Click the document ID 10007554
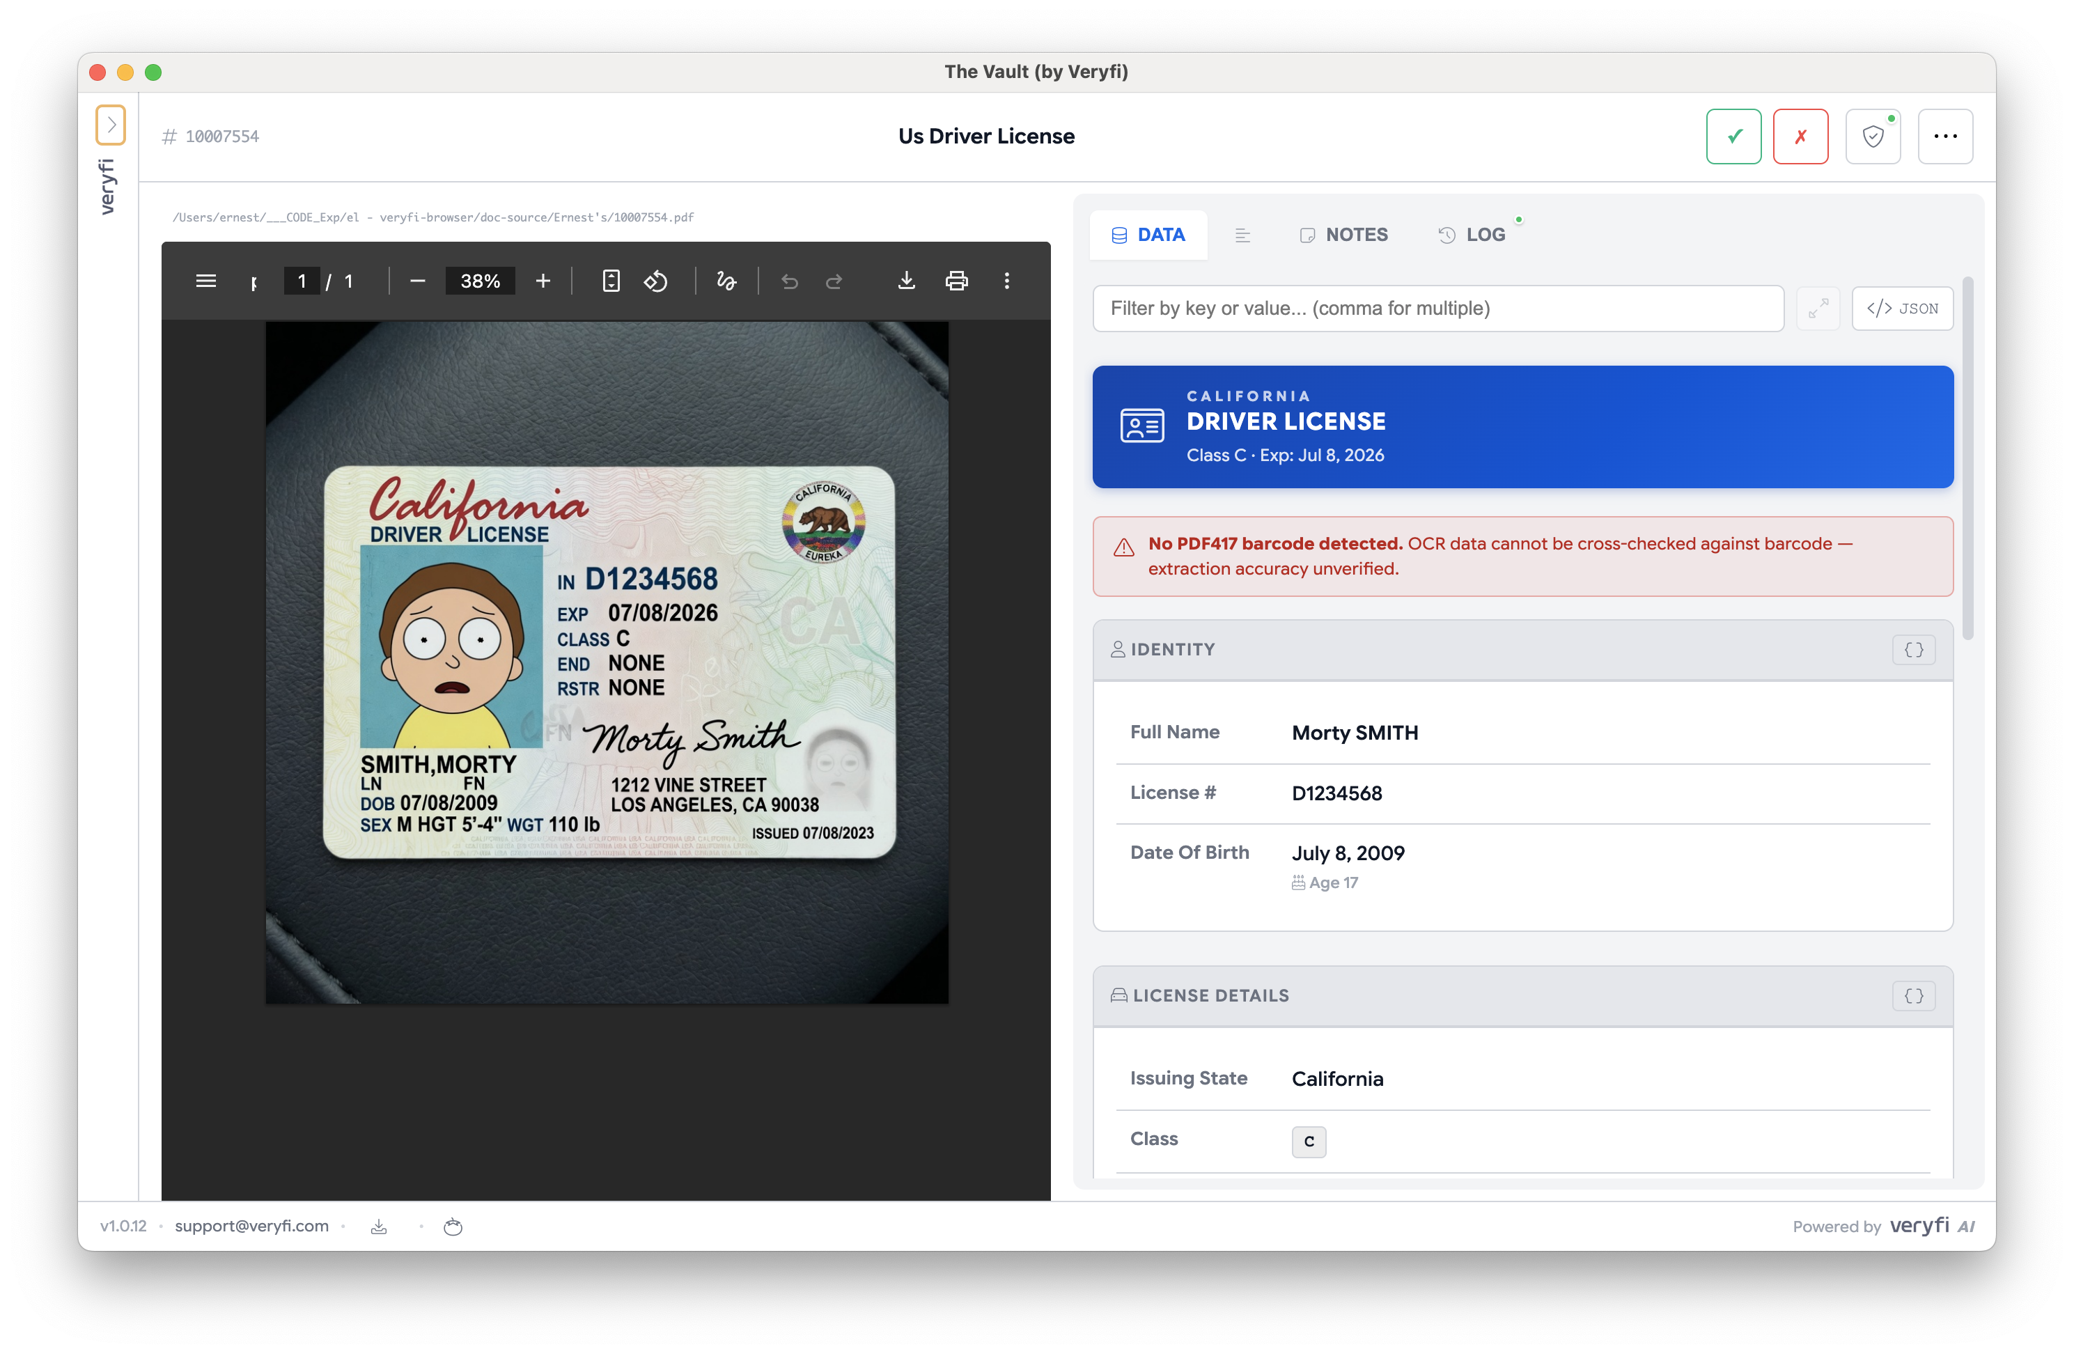2074x1354 pixels. (221, 136)
